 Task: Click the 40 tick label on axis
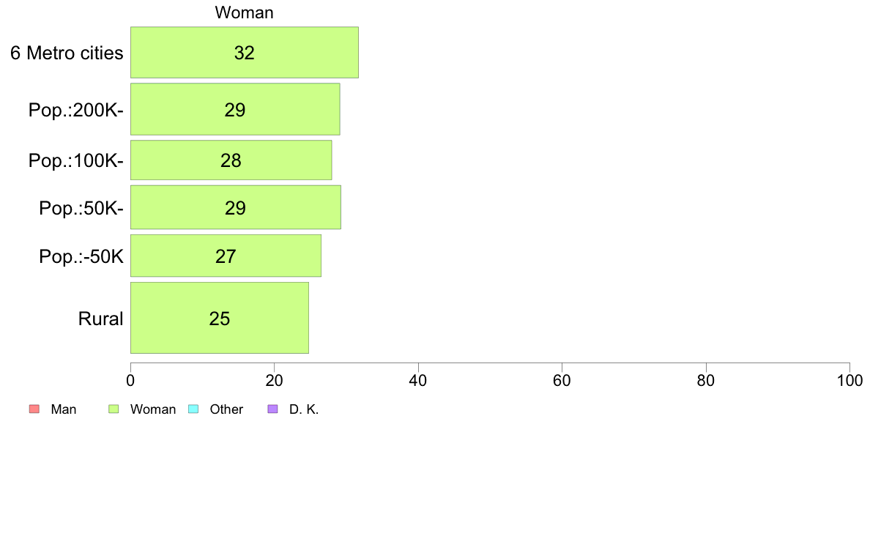[x=418, y=380]
